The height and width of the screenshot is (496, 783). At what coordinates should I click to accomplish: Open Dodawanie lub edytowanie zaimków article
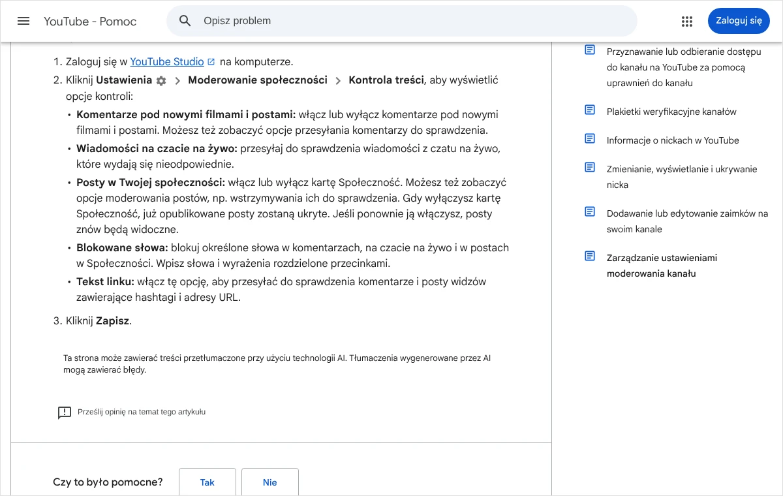[687, 221]
